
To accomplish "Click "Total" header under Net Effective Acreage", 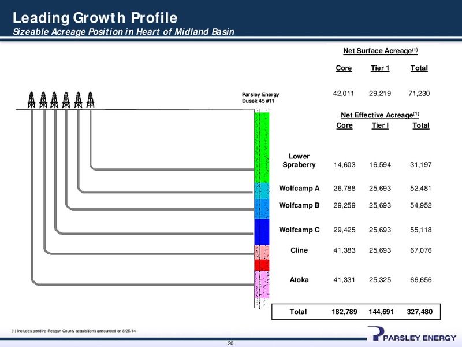I will point(421,125).
